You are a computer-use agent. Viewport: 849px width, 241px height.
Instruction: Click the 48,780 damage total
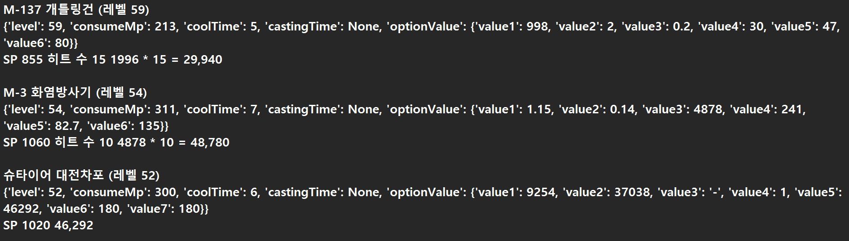210,142
